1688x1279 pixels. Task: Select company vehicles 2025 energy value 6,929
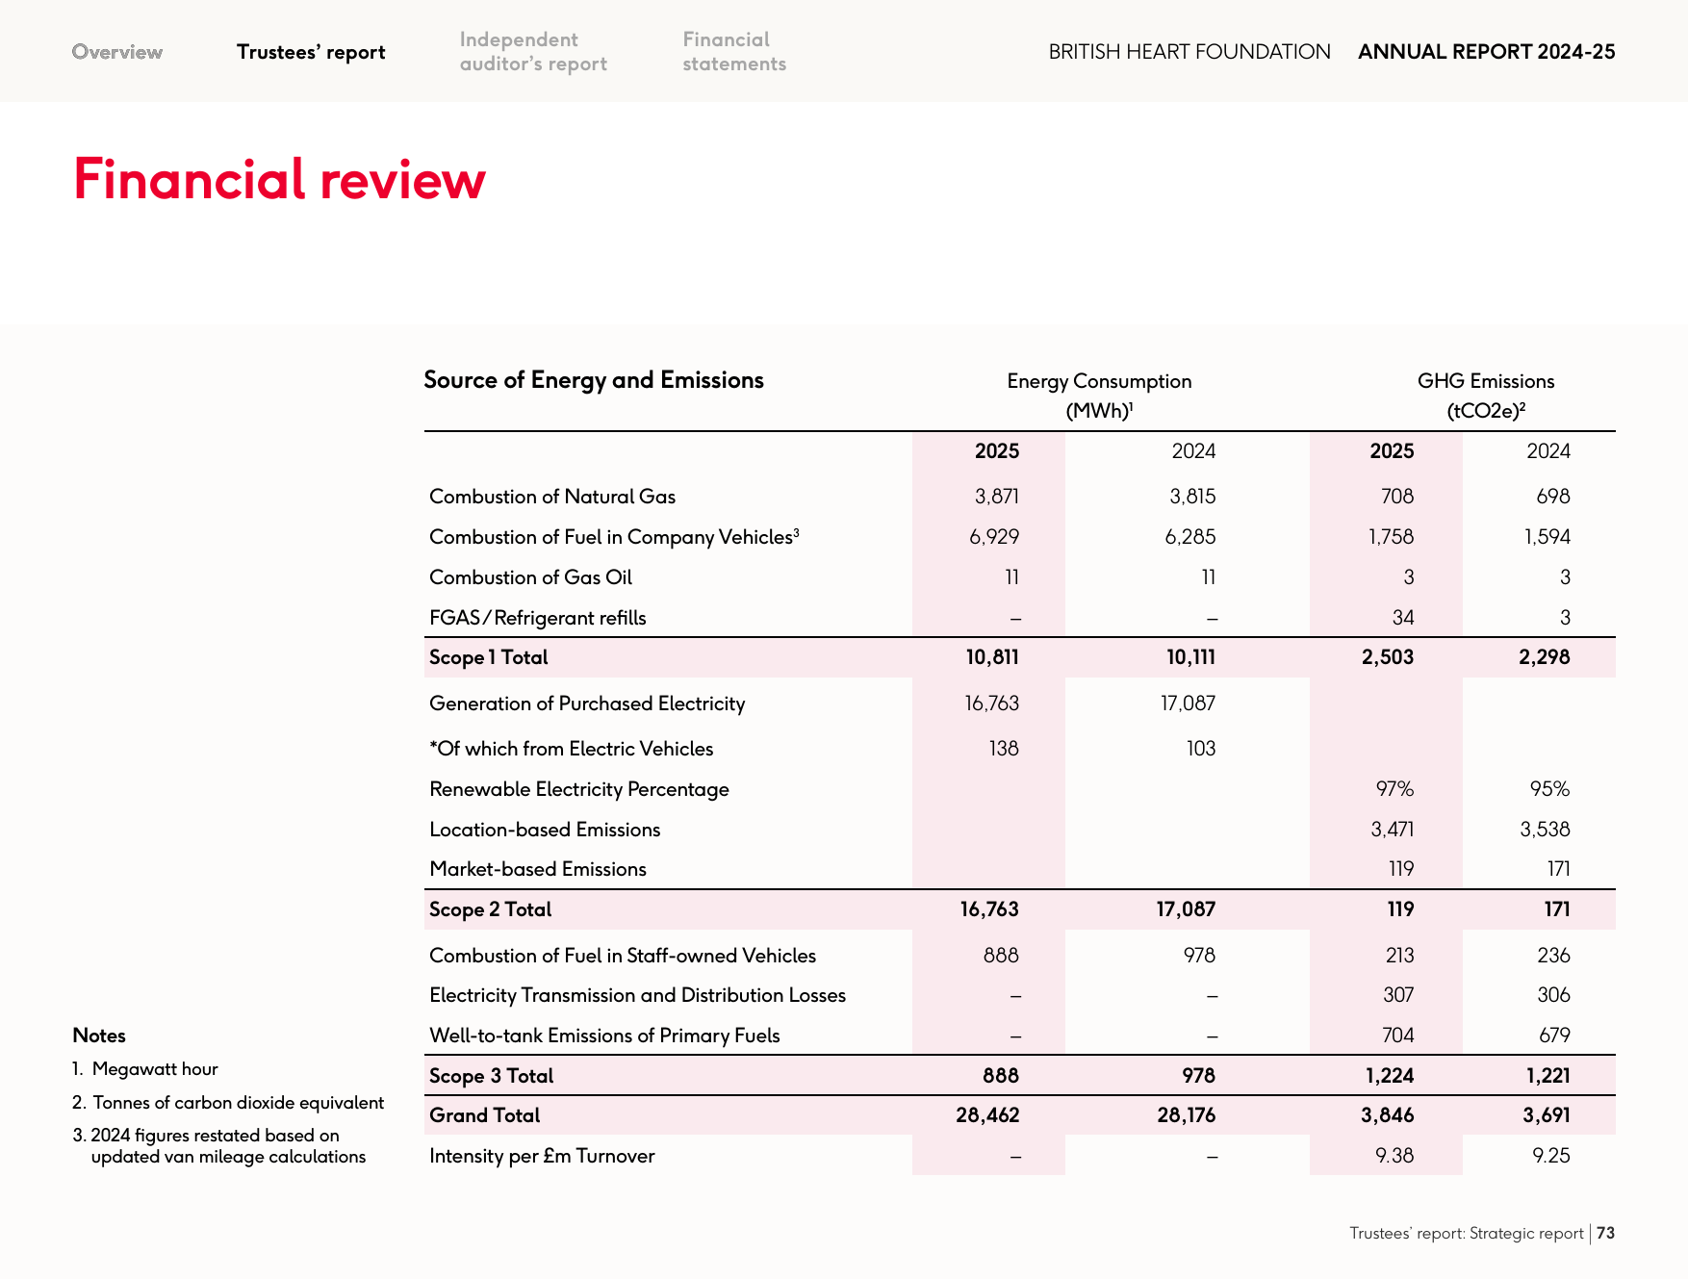[994, 537]
